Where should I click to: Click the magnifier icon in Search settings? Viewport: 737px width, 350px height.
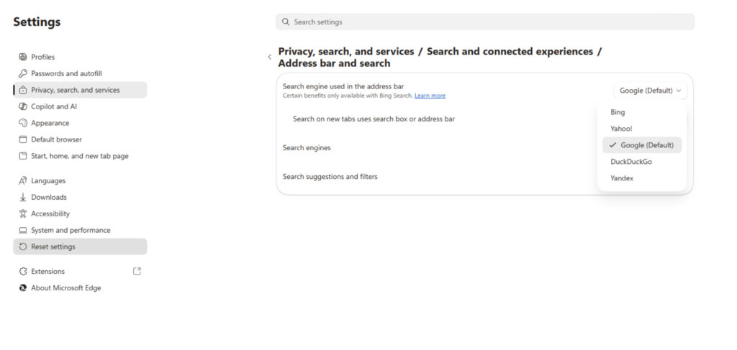coord(285,22)
